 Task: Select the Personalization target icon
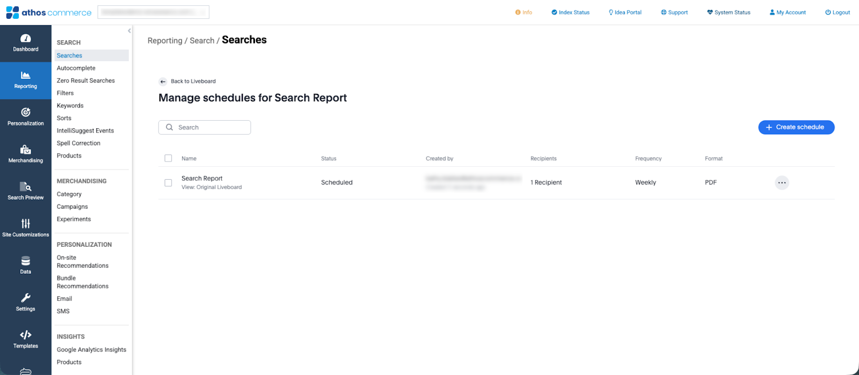click(x=25, y=113)
